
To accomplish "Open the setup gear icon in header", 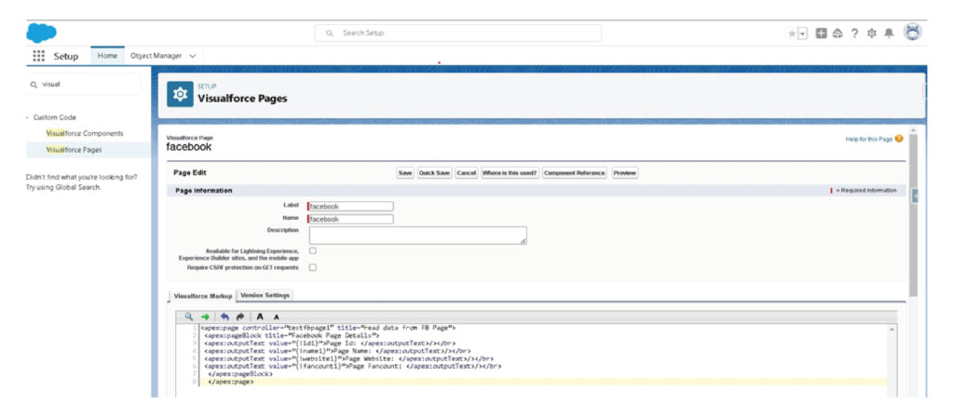I will click(x=871, y=34).
